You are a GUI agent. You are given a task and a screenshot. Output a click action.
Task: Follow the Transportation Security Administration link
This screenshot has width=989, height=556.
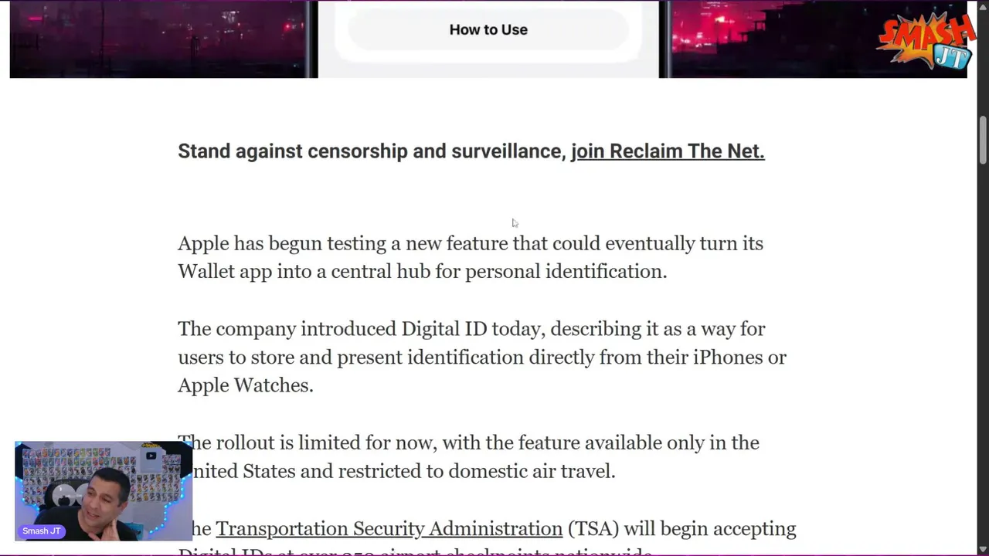(389, 528)
